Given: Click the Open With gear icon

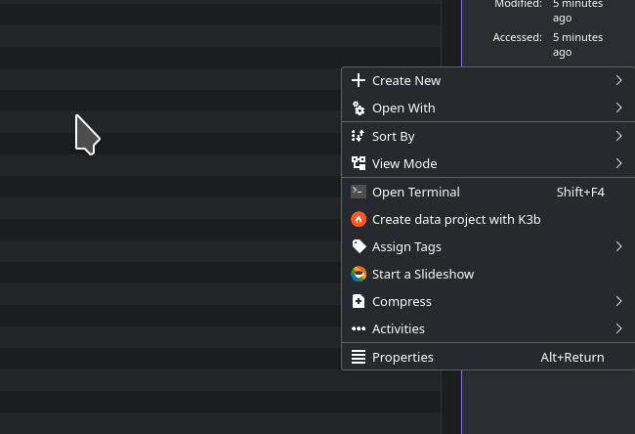Looking at the screenshot, I should click(359, 108).
